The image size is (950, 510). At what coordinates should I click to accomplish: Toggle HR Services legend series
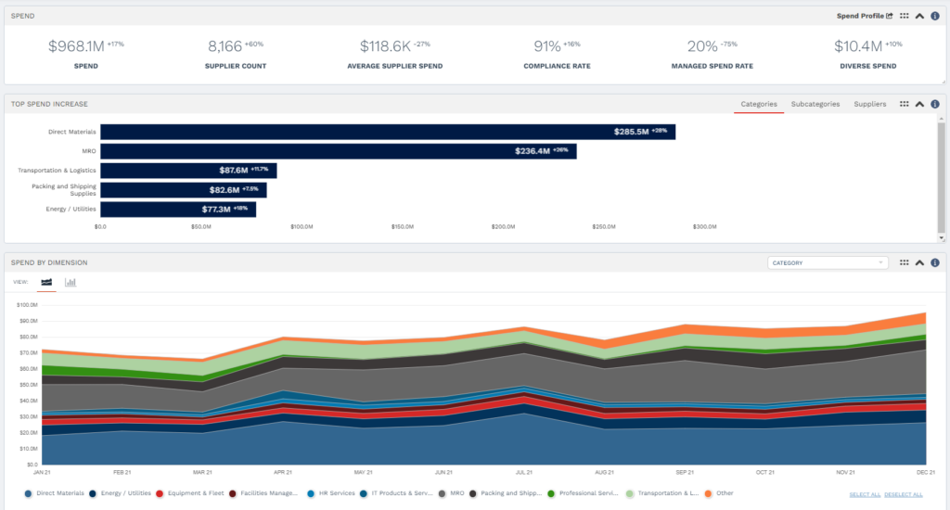point(331,493)
